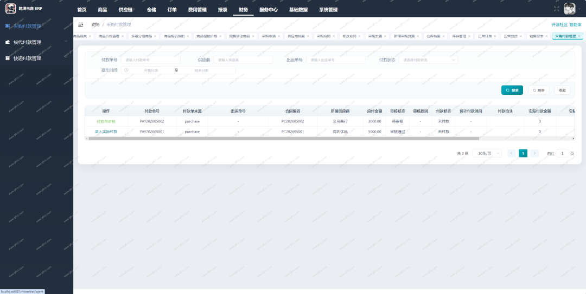Focus the 供应商 input field

click(243, 60)
